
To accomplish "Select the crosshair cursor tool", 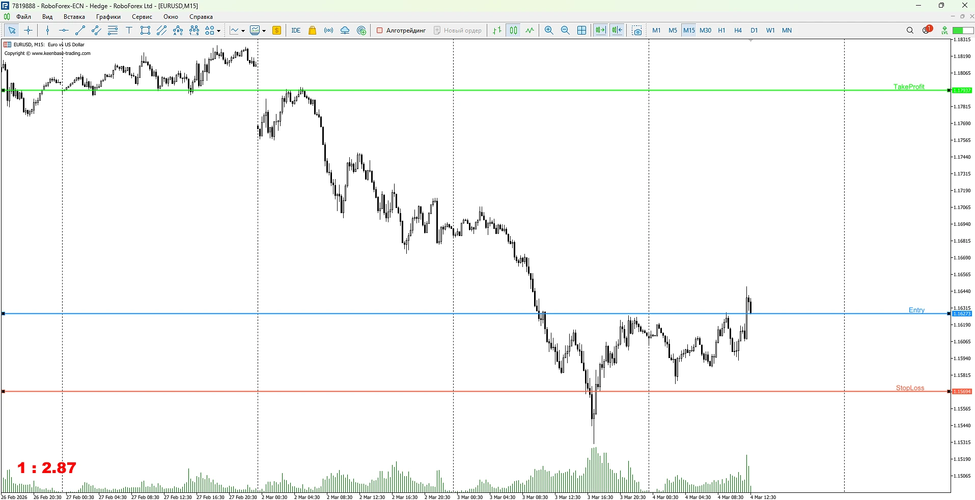I will click(x=28, y=31).
